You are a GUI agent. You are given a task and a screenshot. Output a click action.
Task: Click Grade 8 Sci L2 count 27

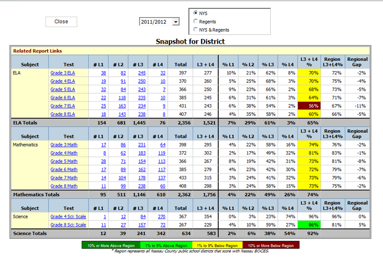coord(123,225)
